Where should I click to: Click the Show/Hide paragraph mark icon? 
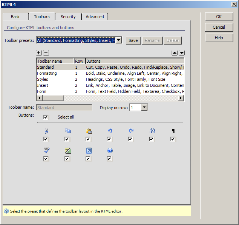click(x=174, y=131)
